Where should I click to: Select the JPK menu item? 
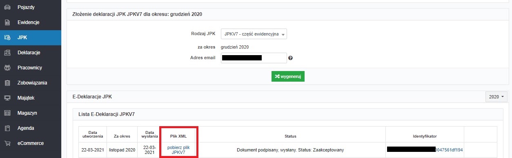[x=31, y=38]
